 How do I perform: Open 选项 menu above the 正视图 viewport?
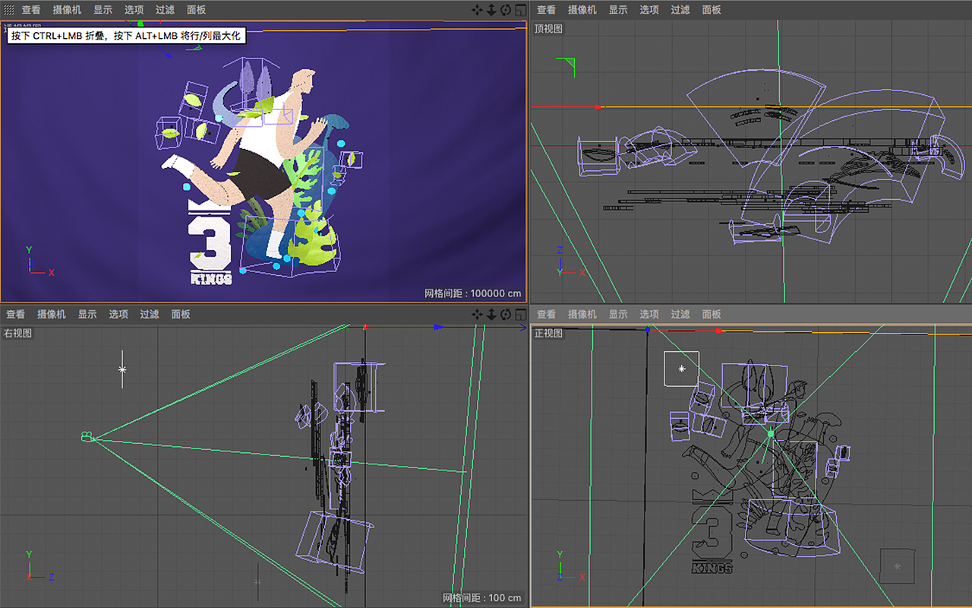649,314
